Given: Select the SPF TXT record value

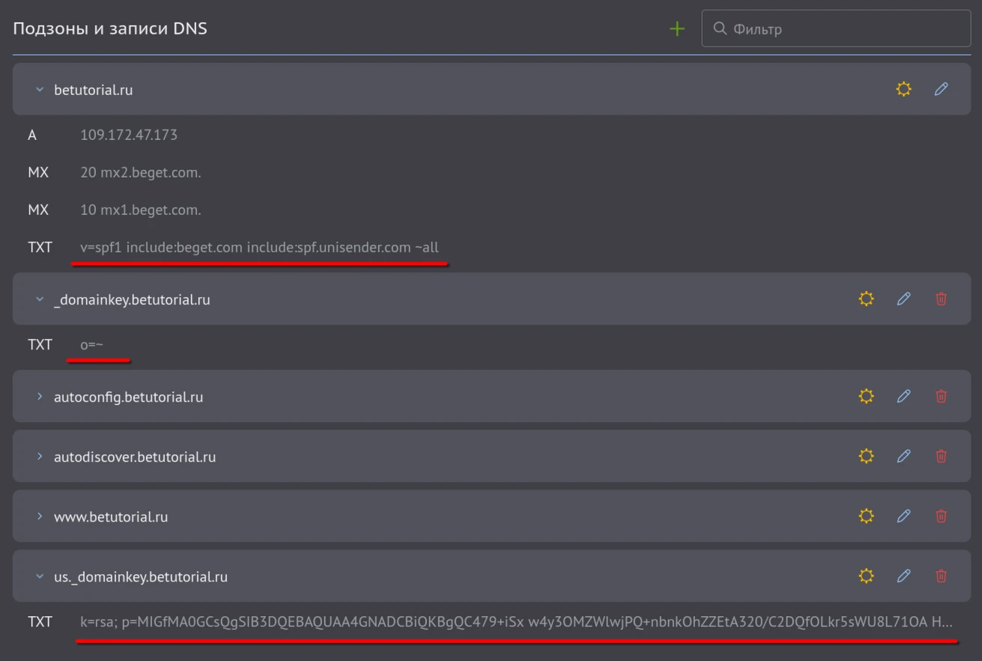Looking at the screenshot, I should click(259, 247).
